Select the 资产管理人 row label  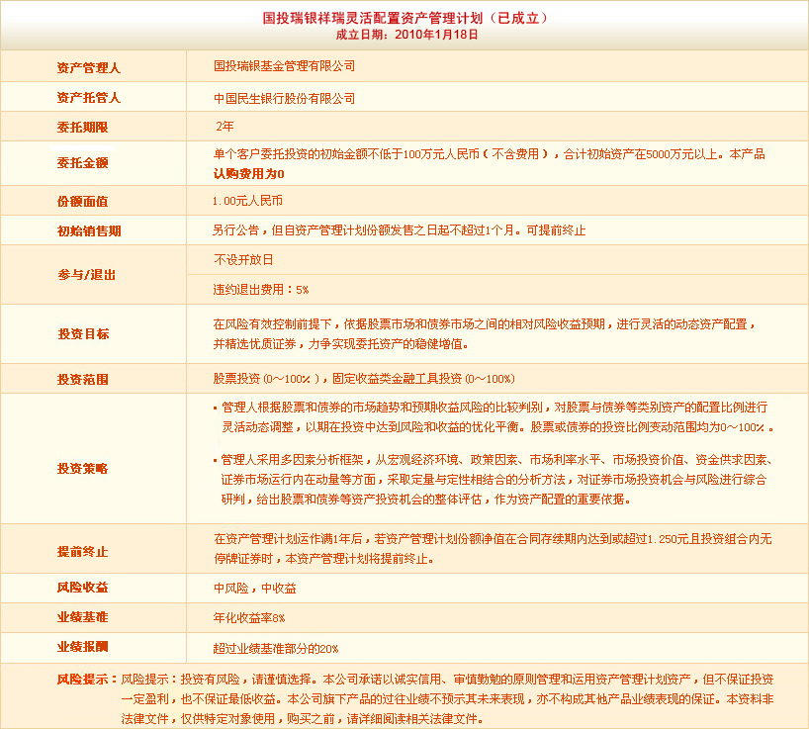pyautogui.click(x=88, y=68)
